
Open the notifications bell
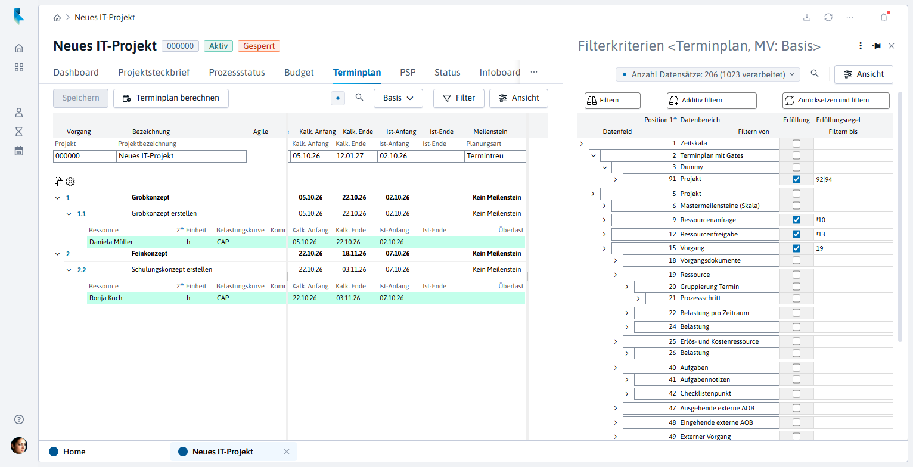pos(884,17)
